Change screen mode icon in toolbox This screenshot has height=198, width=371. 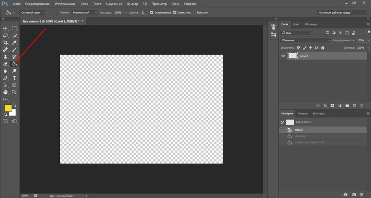[x=14, y=121]
